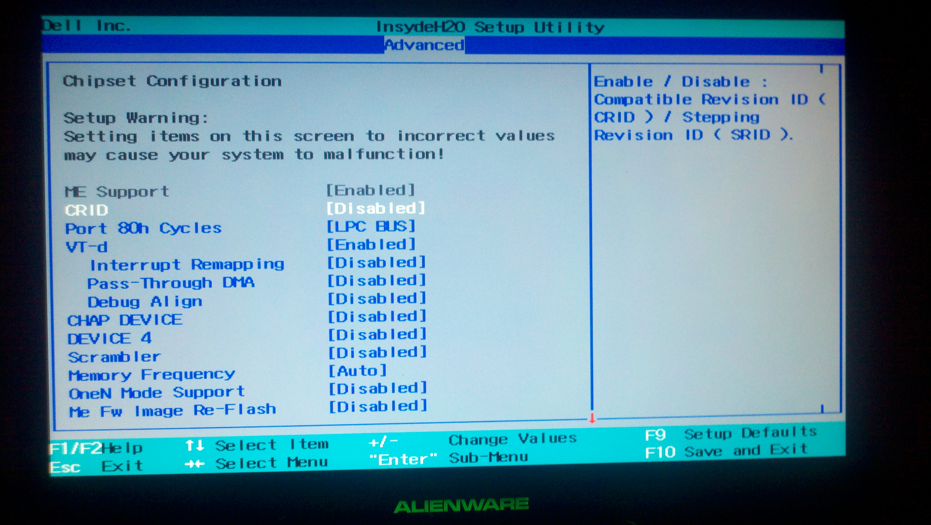Toggle Interrupt Remapping Disabled value
This screenshot has height=525, width=931.
(x=377, y=262)
